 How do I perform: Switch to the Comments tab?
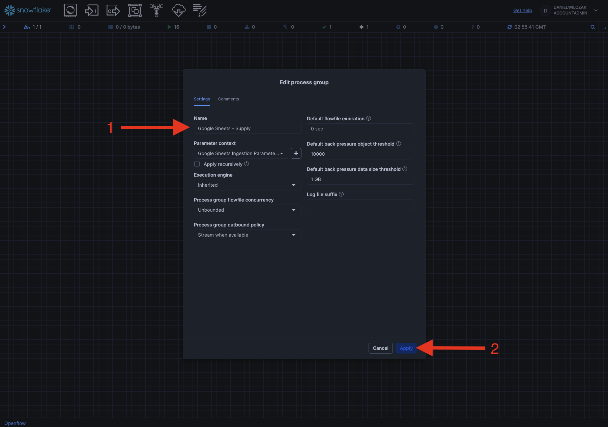point(228,99)
